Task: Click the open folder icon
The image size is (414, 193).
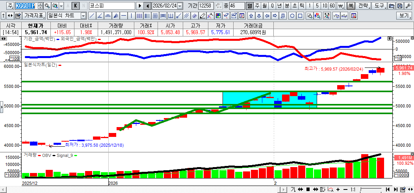Action: [x=392, y=6]
